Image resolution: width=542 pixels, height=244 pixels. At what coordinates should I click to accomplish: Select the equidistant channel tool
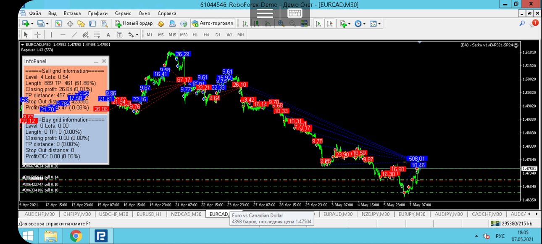pyautogui.click(x=85, y=34)
